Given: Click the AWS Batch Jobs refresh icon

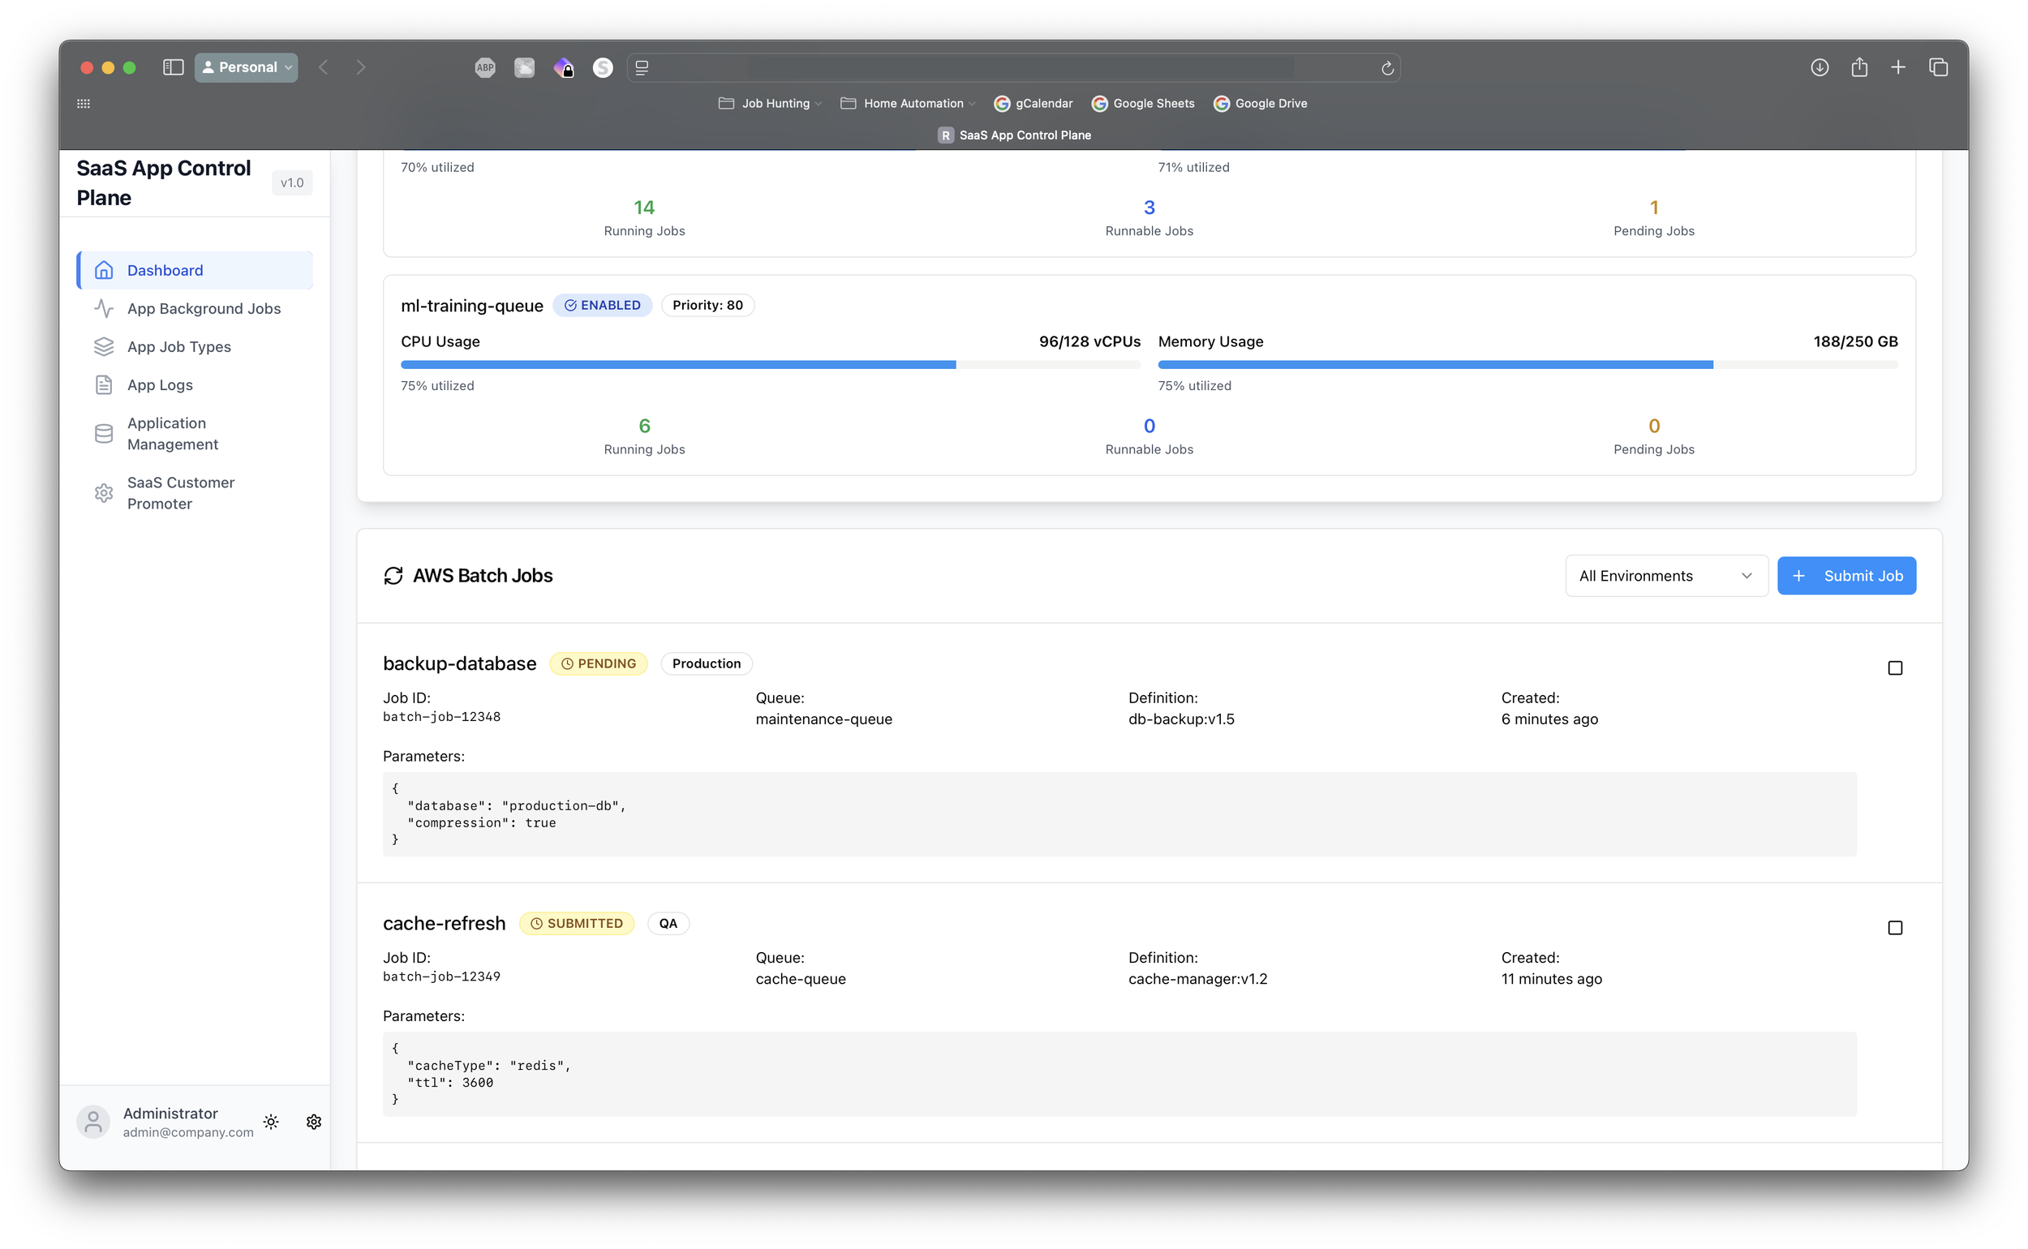Looking at the screenshot, I should pyautogui.click(x=393, y=576).
